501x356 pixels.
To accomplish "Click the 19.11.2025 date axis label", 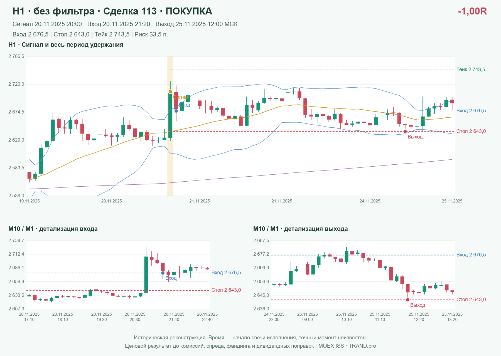I will [29, 201].
